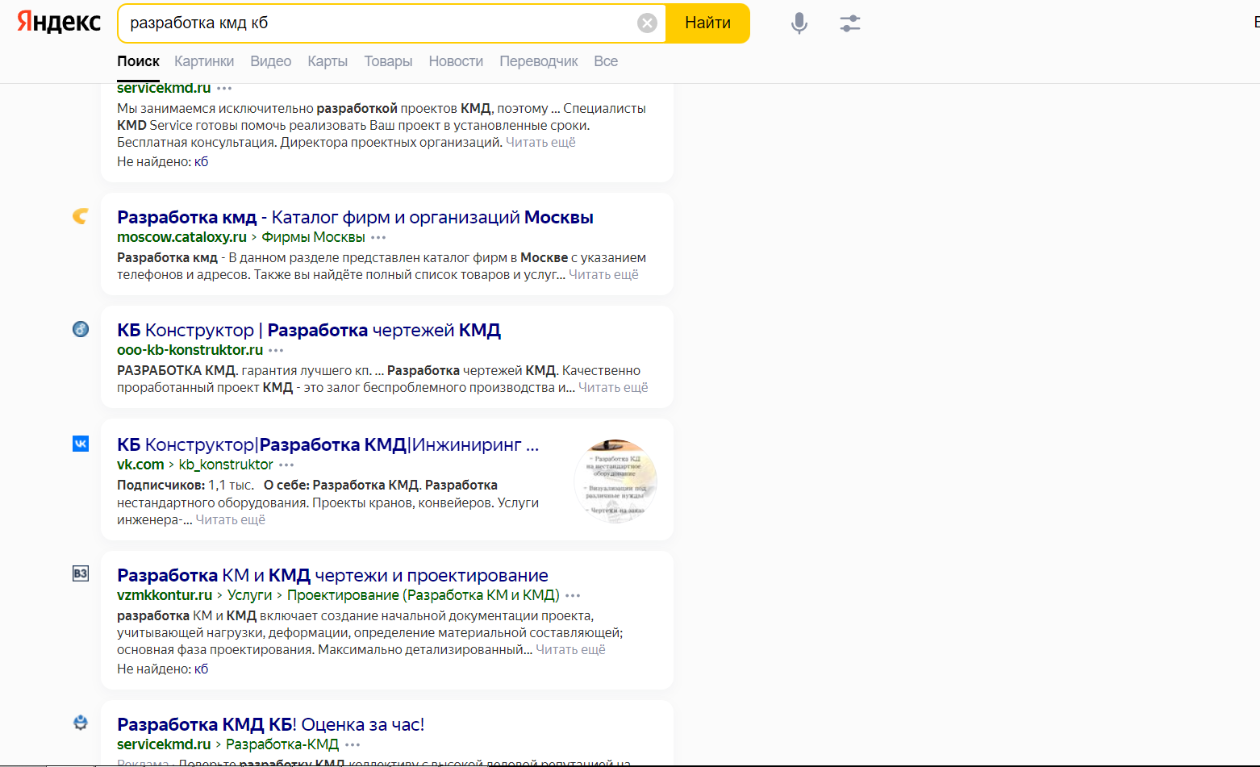The height and width of the screenshot is (767, 1260).
Task: Click the vzmkkontur.ru result favicon
Action: [x=81, y=573]
